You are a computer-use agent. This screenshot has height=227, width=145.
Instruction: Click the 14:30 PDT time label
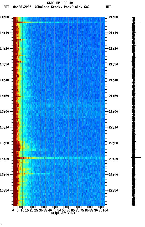coord(4,64)
